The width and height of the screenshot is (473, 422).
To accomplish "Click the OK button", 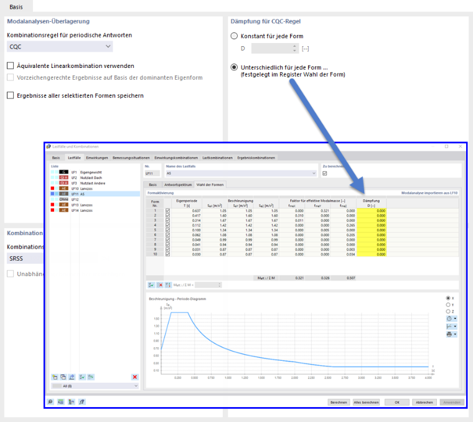I will click(397, 403).
